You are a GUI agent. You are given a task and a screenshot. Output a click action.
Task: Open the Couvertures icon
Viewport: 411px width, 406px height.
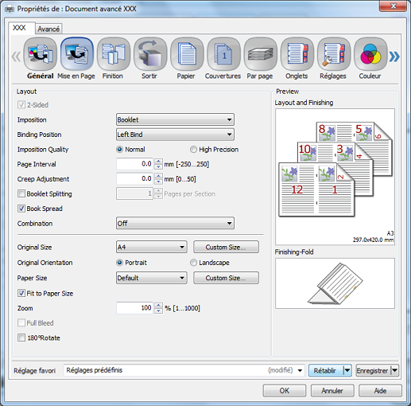223,54
